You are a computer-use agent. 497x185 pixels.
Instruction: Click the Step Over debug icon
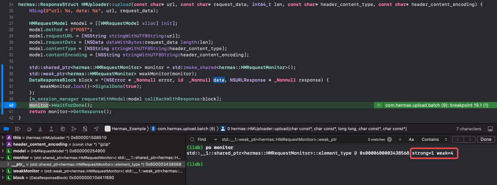click(x=28, y=129)
